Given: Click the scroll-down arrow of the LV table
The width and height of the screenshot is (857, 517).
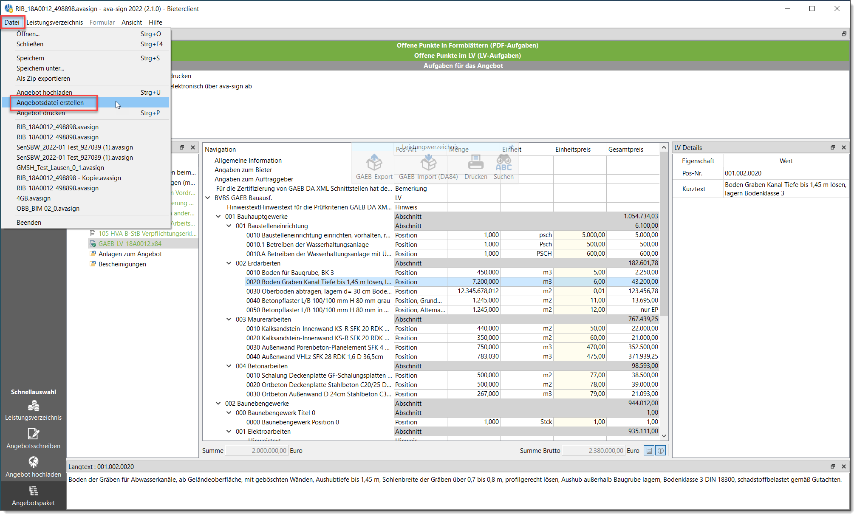Looking at the screenshot, I should coord(664,436).
